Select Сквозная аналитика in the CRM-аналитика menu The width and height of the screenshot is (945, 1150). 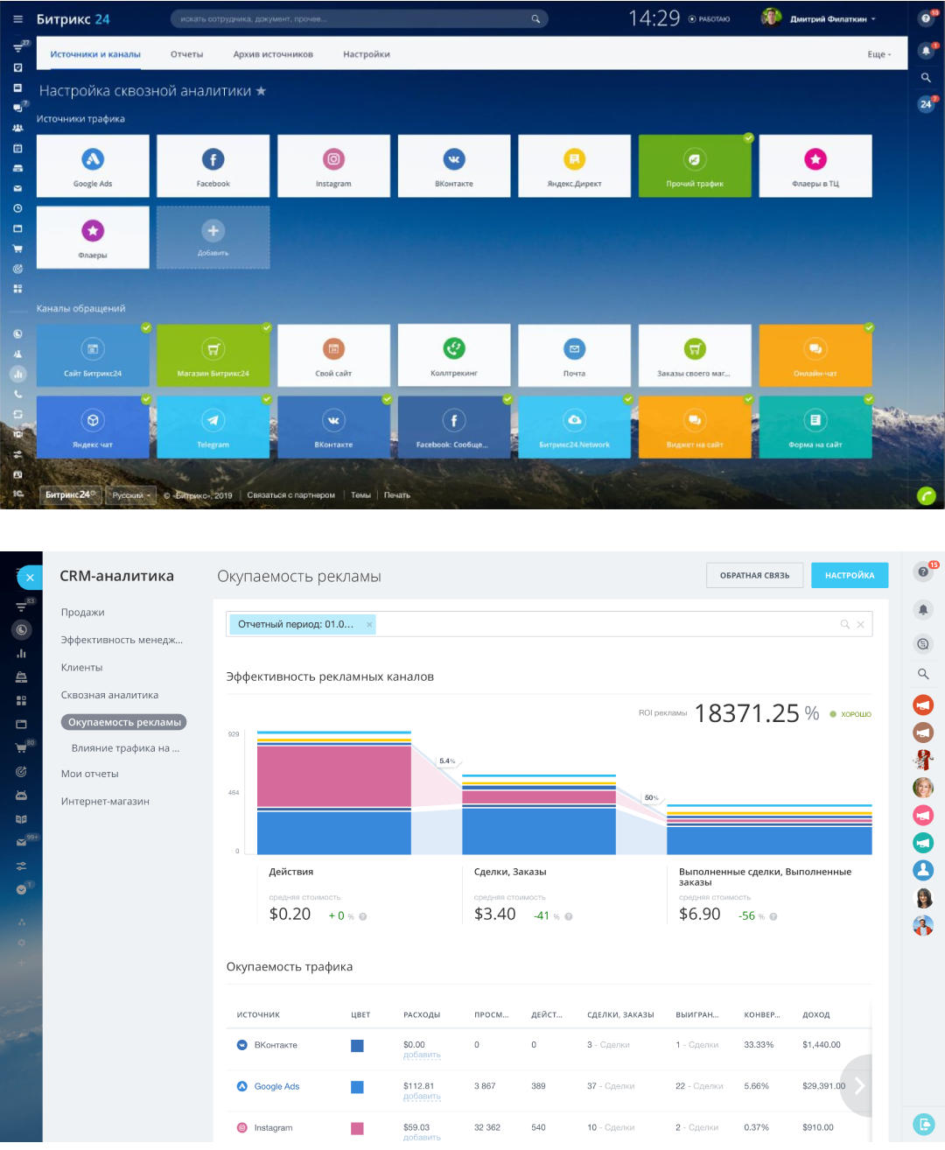point(109,695)
